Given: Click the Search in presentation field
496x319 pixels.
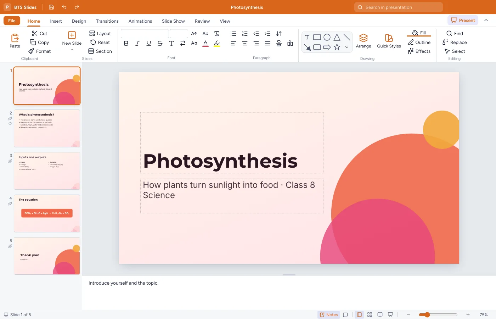Looking at the screenshot, I should 399,7.
